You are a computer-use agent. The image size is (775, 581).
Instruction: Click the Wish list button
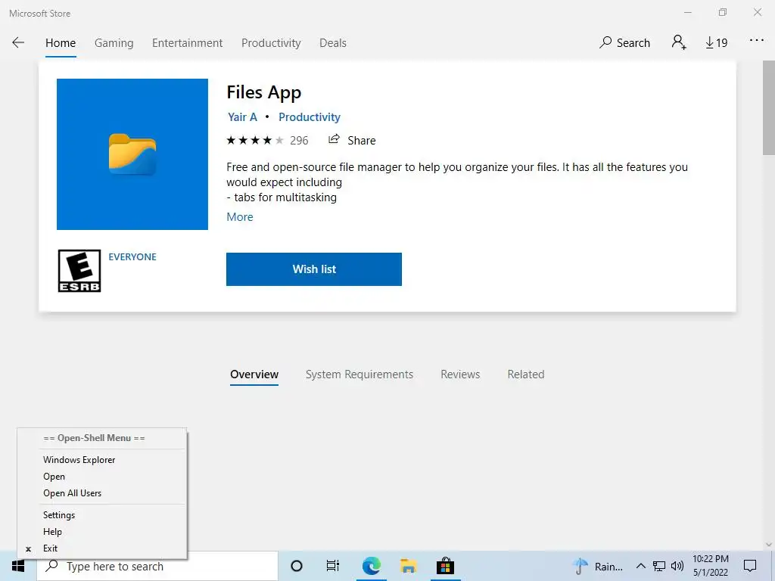click(314, 269)
